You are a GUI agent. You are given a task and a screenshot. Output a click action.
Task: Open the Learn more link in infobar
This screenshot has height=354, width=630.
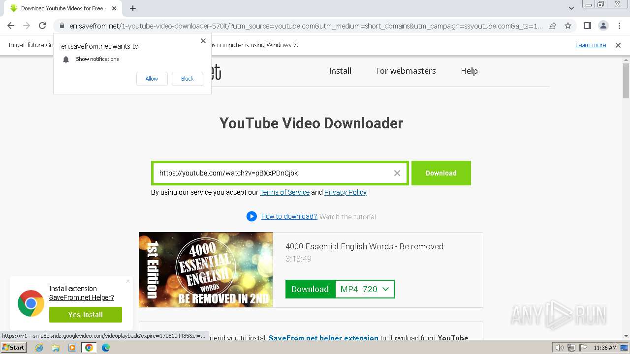tap(591, 45)
